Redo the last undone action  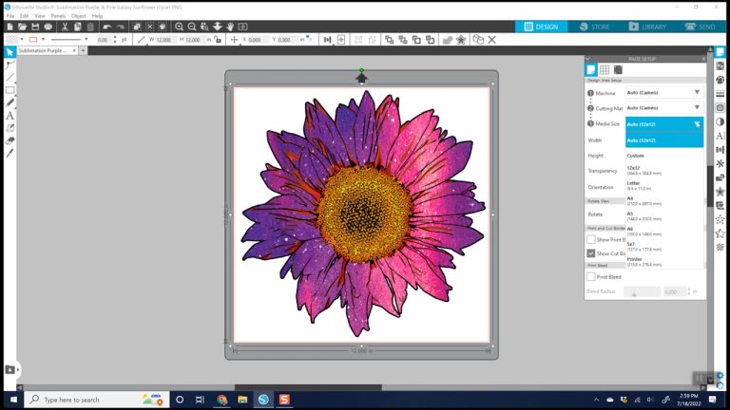[121, 27]
